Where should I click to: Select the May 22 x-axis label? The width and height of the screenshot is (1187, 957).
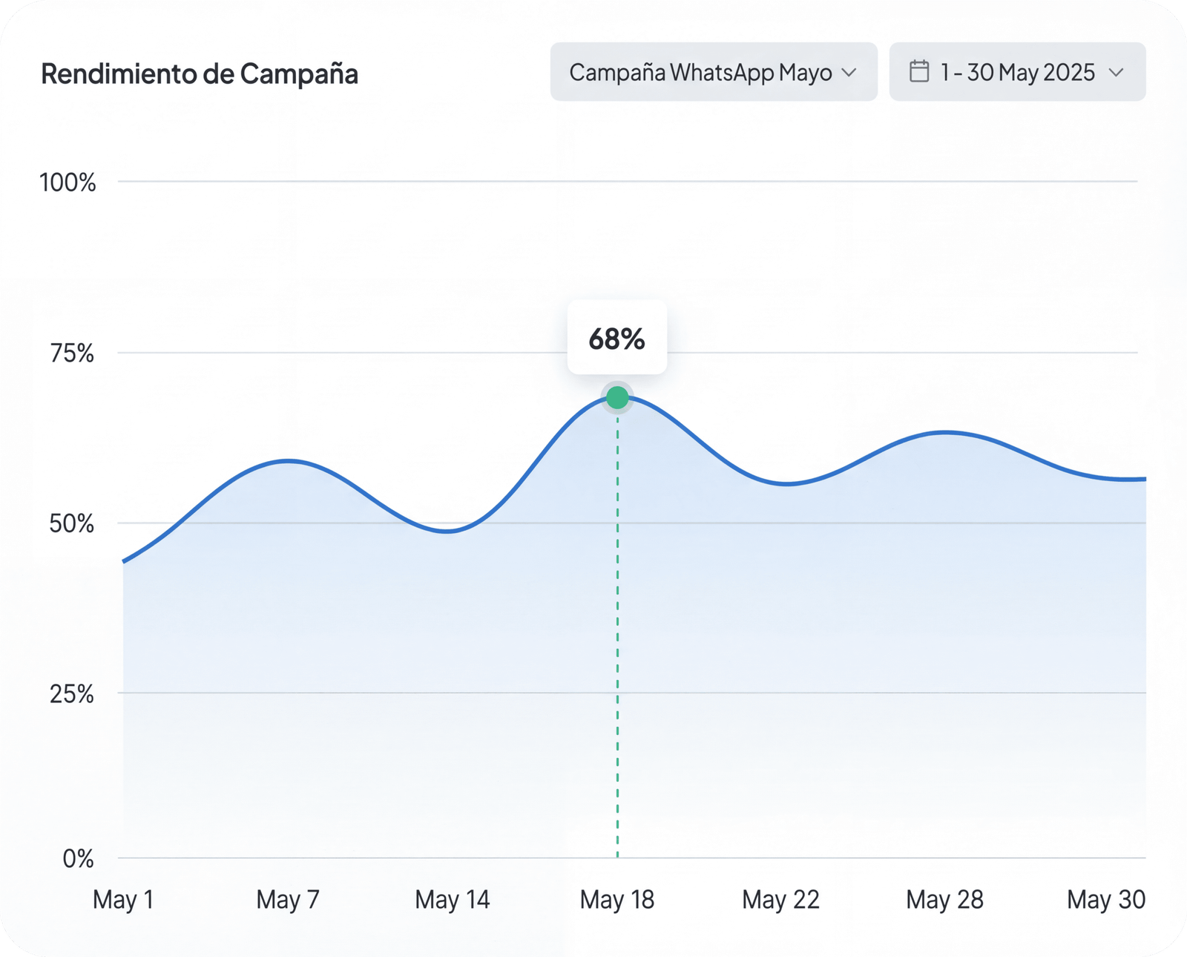click(780, 899)
